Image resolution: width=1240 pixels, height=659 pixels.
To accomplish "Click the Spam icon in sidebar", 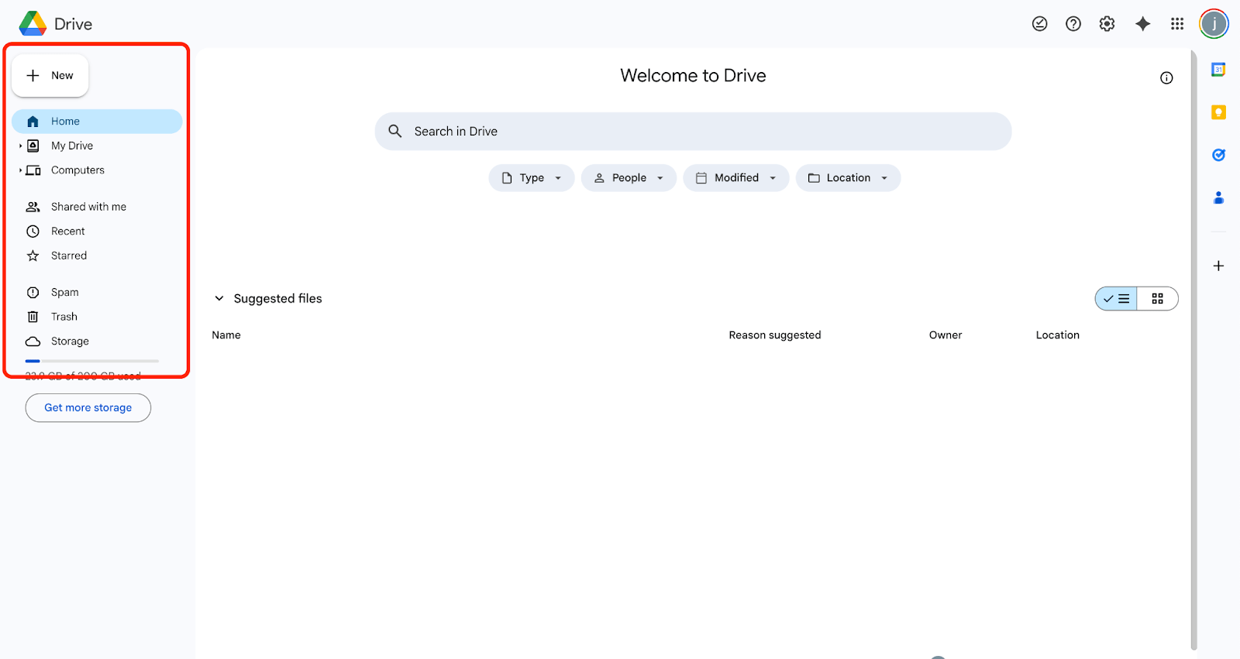I will pos(33,292).
